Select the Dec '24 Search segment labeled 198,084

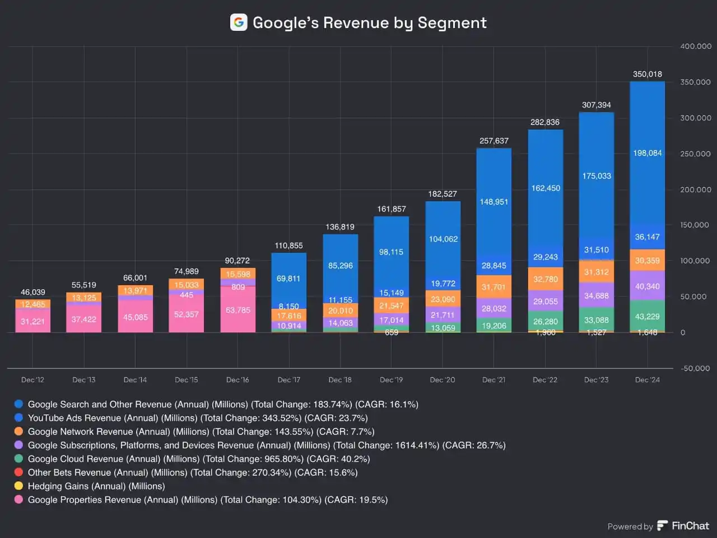[x=647, y=153]
